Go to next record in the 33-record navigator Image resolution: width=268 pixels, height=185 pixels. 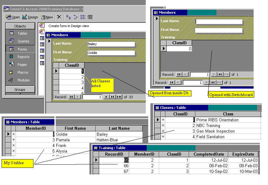106,97
